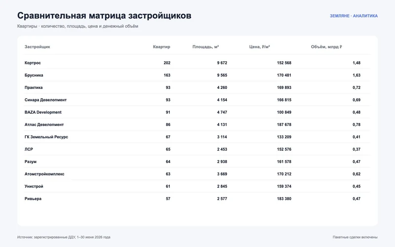395x247 pixels.
Task: Select the 'Брусника' developer name
Action: click(34, 75)
